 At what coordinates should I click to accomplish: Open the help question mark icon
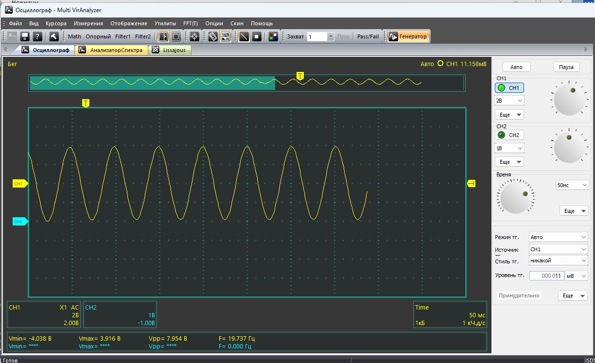[x=37, y=36]
